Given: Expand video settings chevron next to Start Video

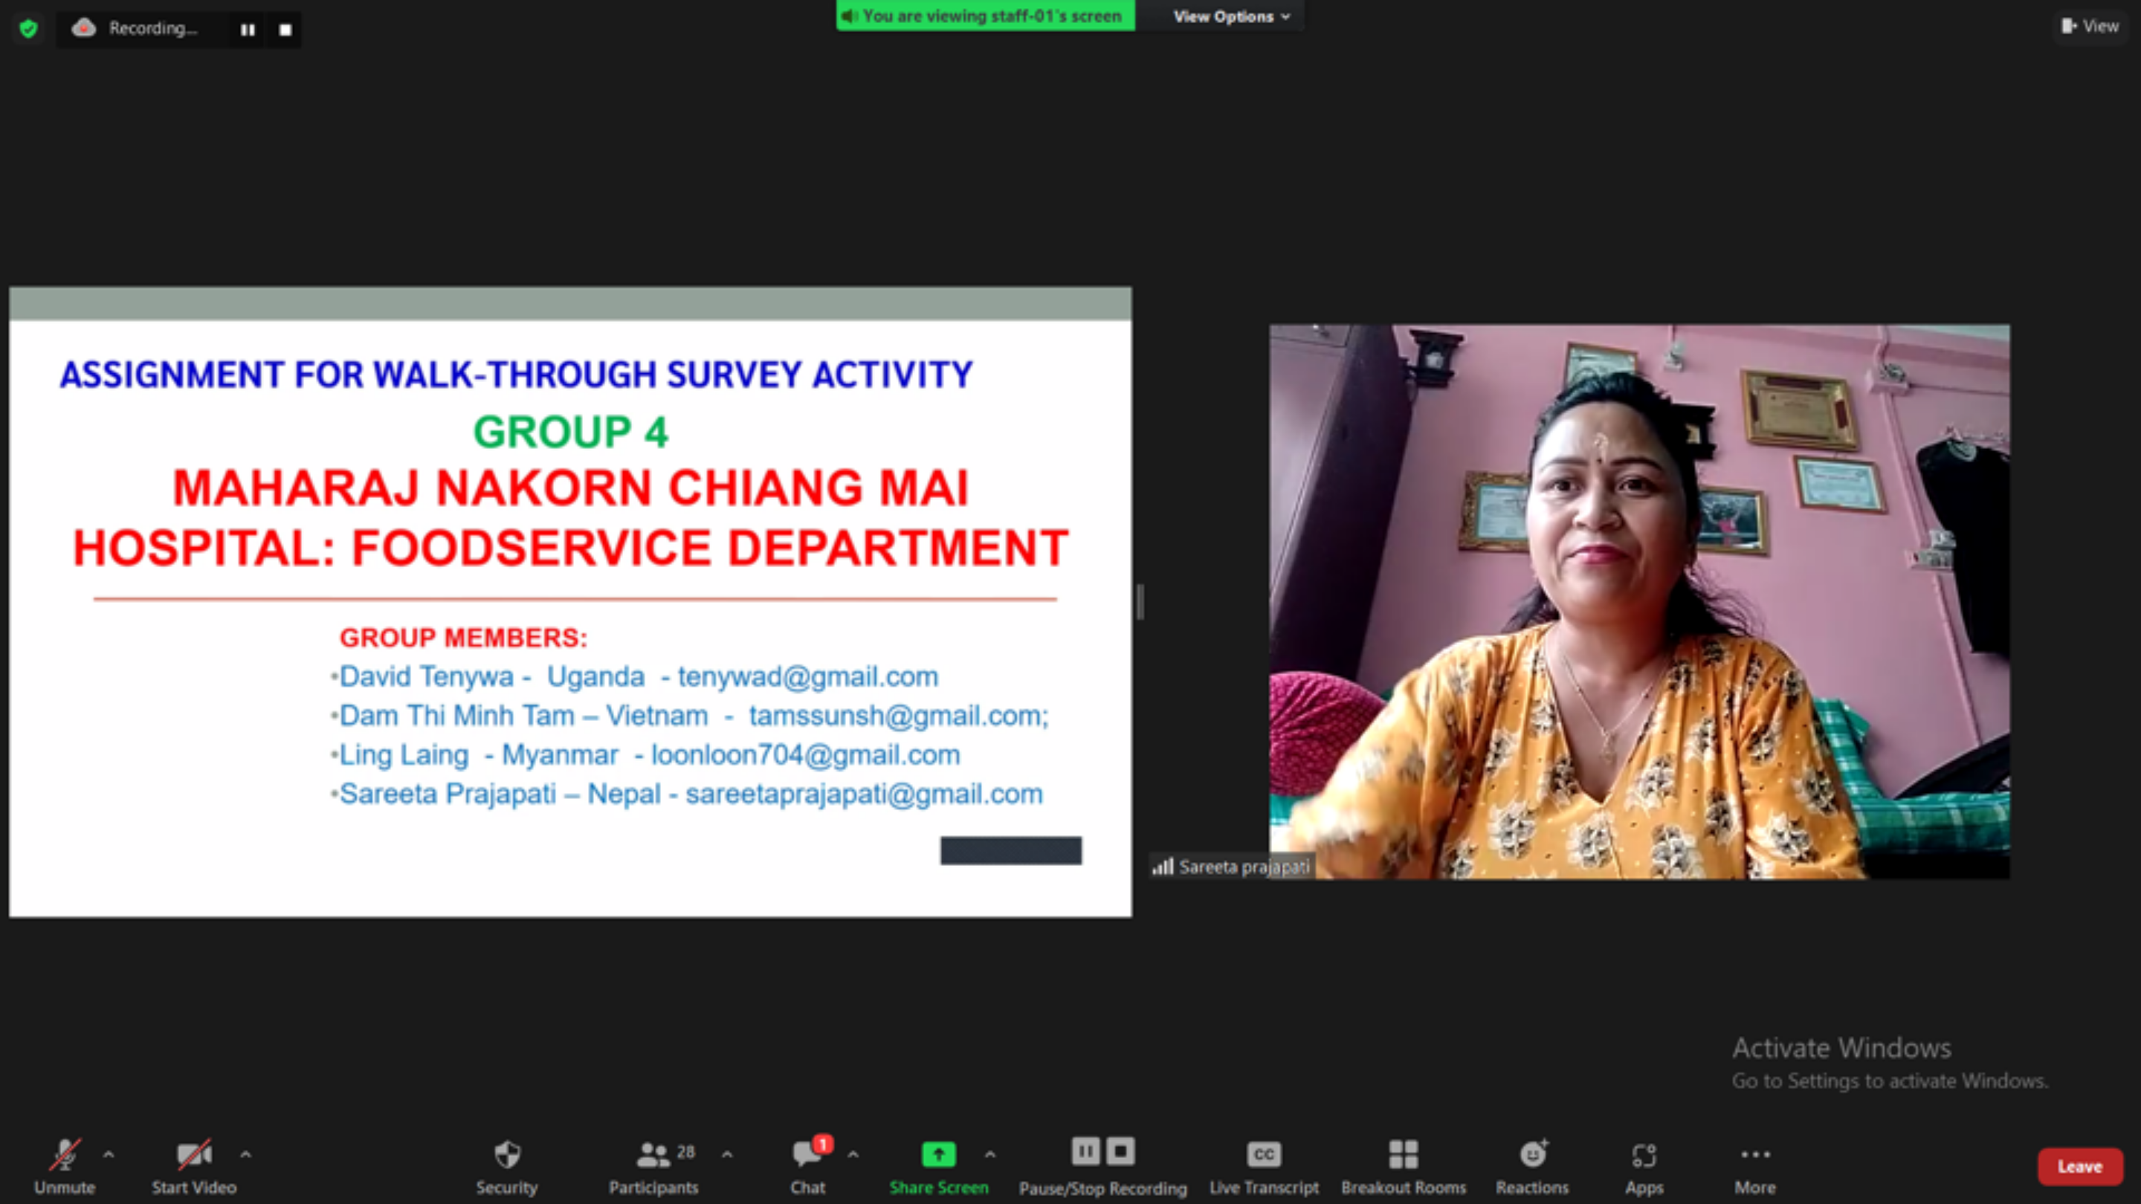Looking at the screenshot, I should tap(245, 1154).
